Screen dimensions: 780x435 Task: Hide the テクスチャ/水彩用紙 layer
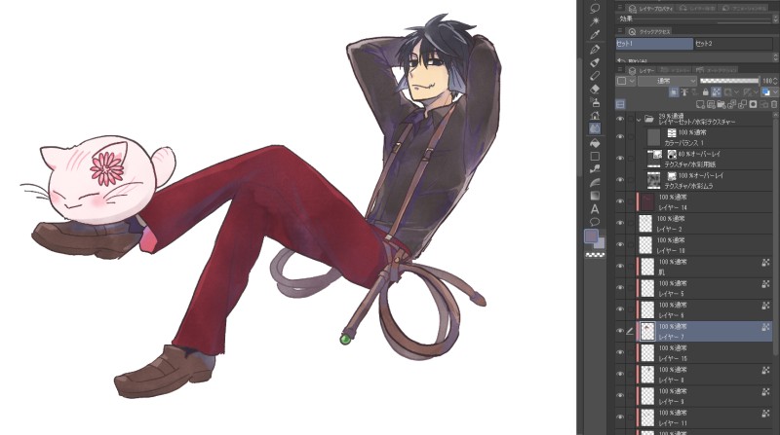620,159
